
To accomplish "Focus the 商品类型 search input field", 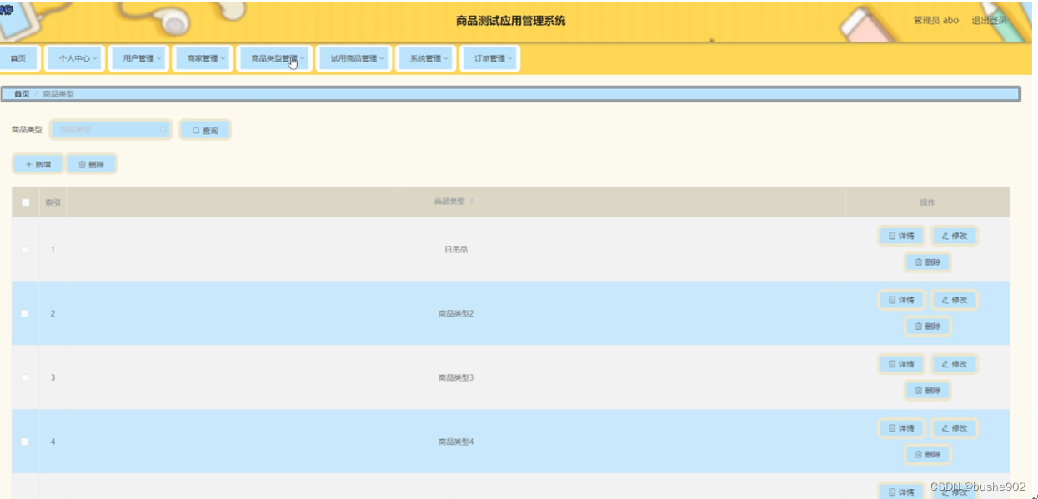I will pos(110,130).
